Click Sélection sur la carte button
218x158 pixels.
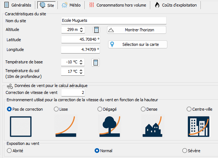coord(138,44)
